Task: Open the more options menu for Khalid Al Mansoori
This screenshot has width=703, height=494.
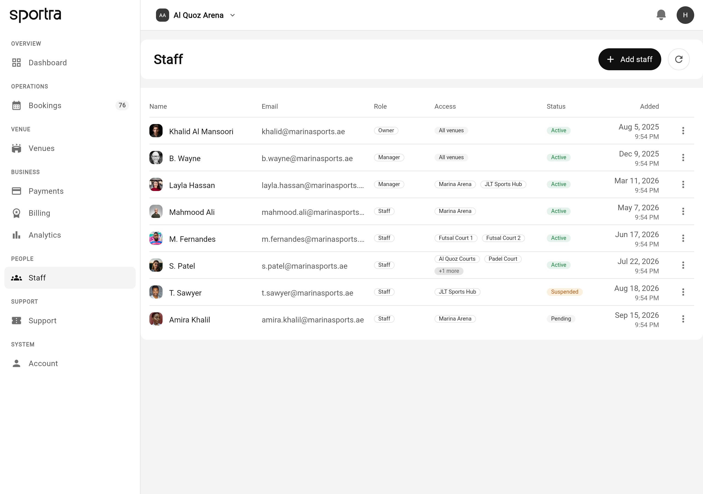Action: [683, 131]
